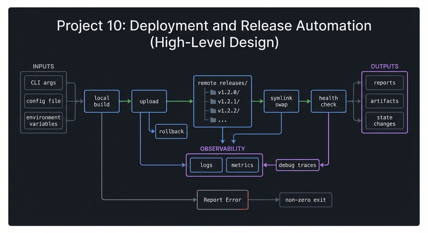
Task: Toggle the logs option in Observability
Action: [206, 165]
